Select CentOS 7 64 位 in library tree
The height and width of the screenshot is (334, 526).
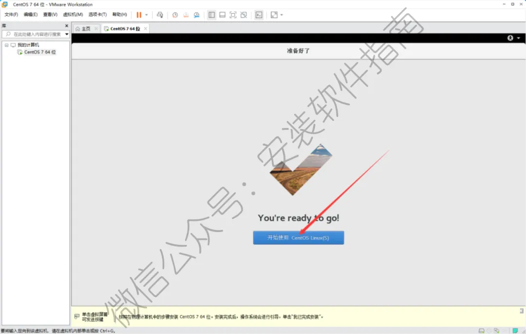40,52
